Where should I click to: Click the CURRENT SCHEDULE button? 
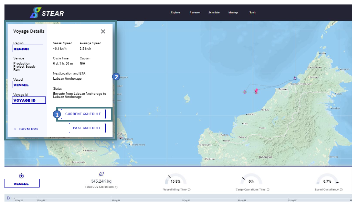pyautogui.click(x=83, y=114)
